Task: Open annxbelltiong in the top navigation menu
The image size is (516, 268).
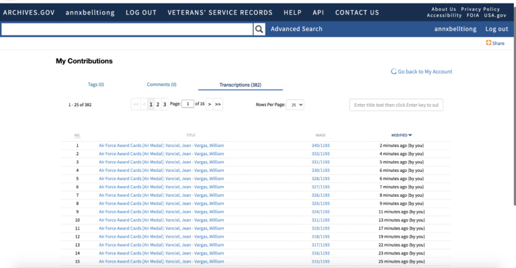Action: point(90,13)
